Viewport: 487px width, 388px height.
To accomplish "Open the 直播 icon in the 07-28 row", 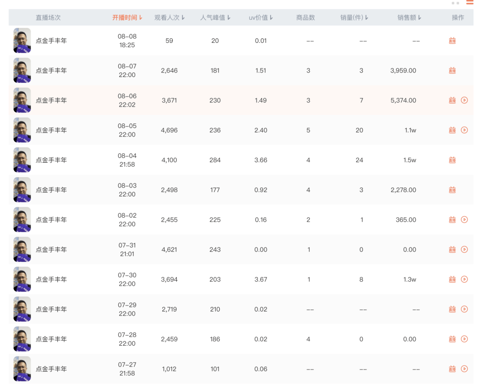I will 452,339.
